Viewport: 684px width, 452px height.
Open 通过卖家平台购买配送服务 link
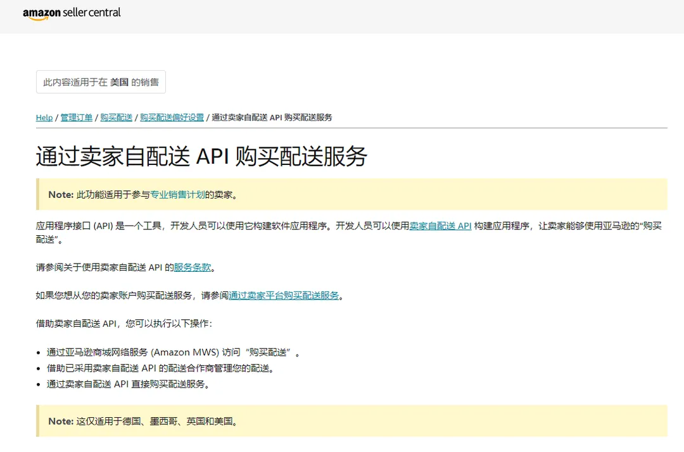[x=284, y=296]
